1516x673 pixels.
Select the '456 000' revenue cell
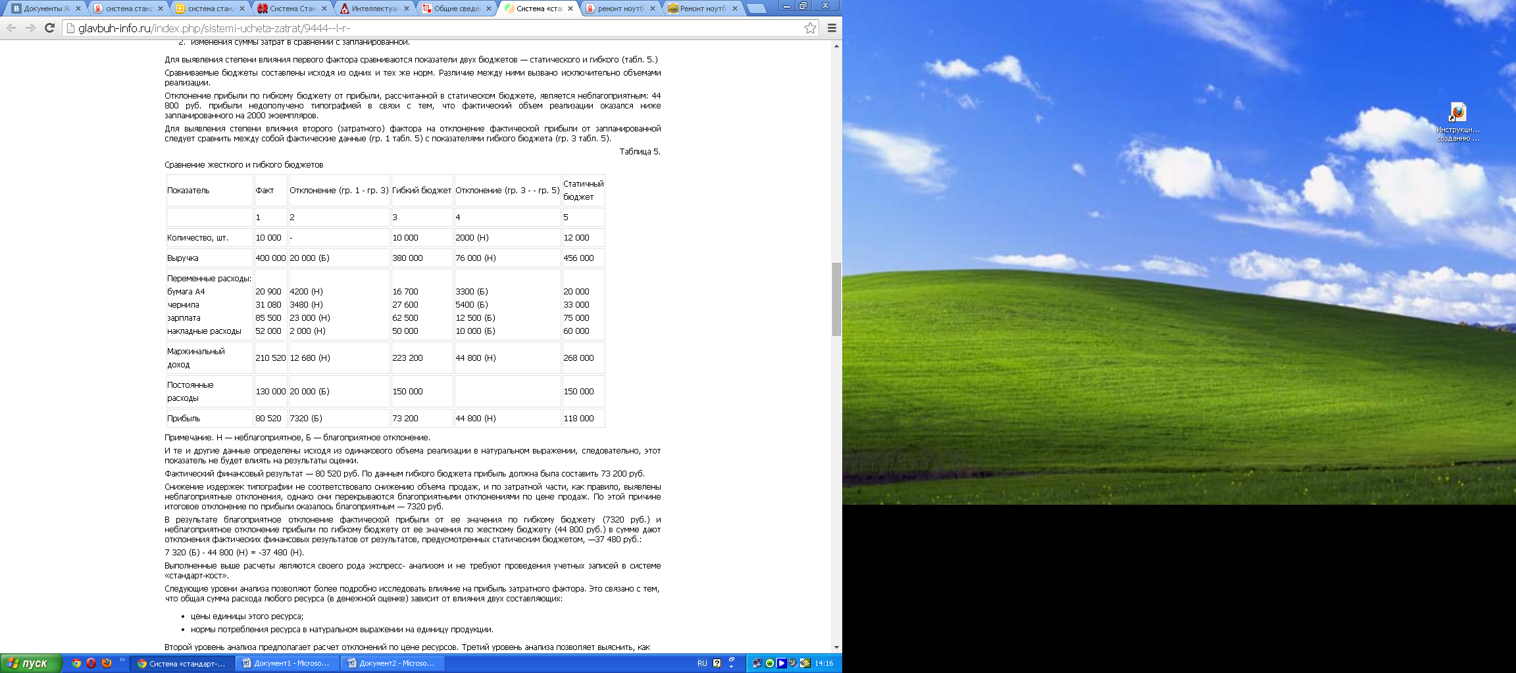click(583, 258)
